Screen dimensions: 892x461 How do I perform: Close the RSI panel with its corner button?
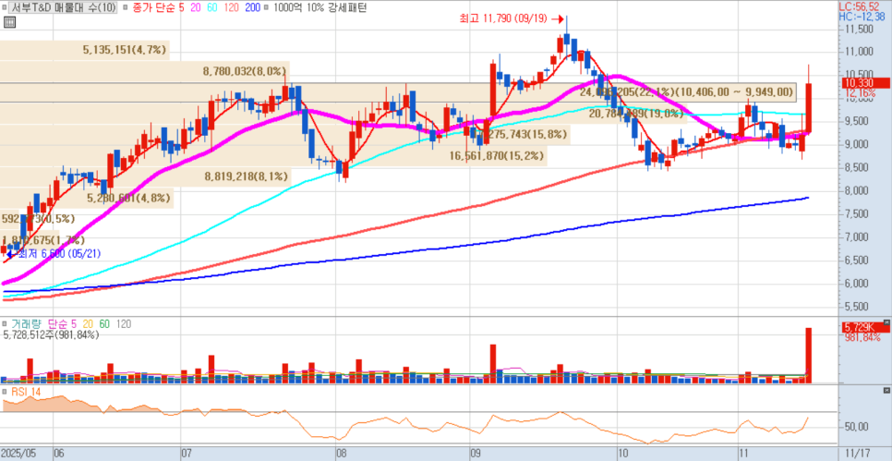click(886, 391)
